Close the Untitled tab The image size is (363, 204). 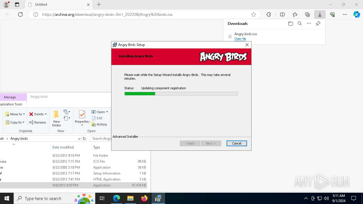point(88,5)
